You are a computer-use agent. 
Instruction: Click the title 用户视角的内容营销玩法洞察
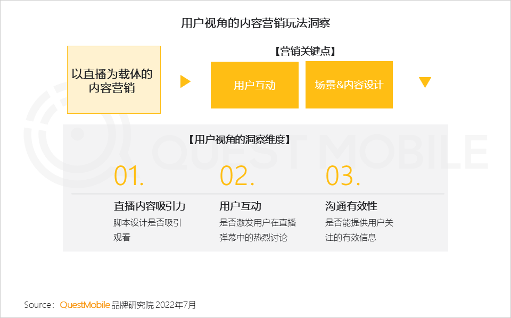coord(256,23)
